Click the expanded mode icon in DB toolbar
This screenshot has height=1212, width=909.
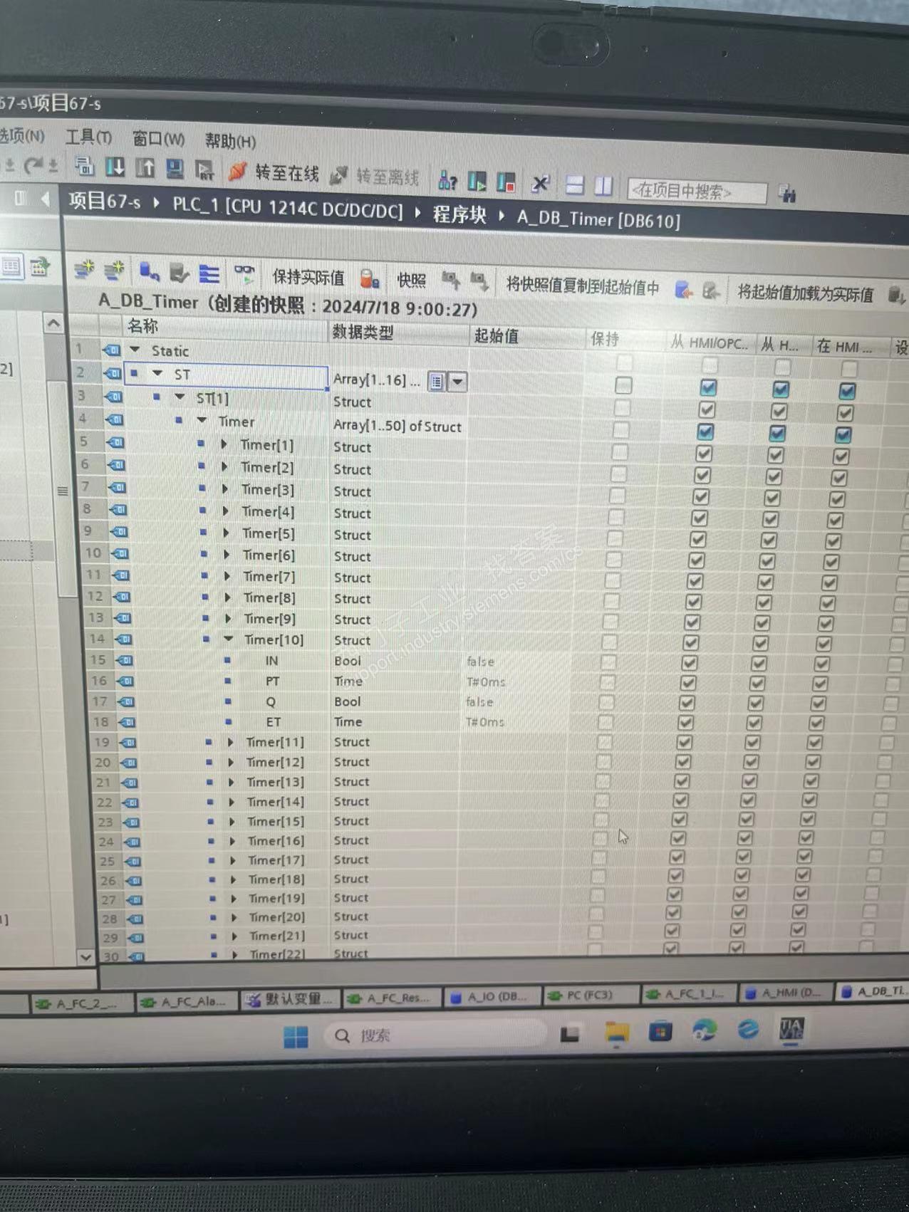(x=209, y=273)
